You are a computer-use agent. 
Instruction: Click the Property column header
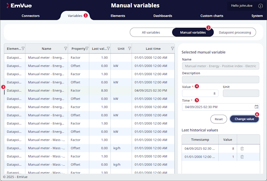tap(78, 49)
